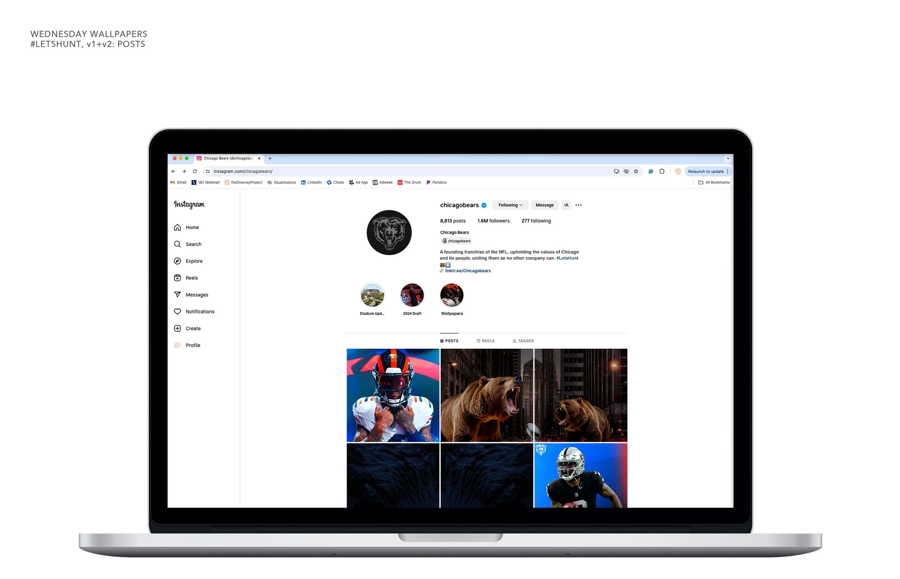Open the LinkedIn bookmark
Screen dimensions: 900x579
coord(311,183)
